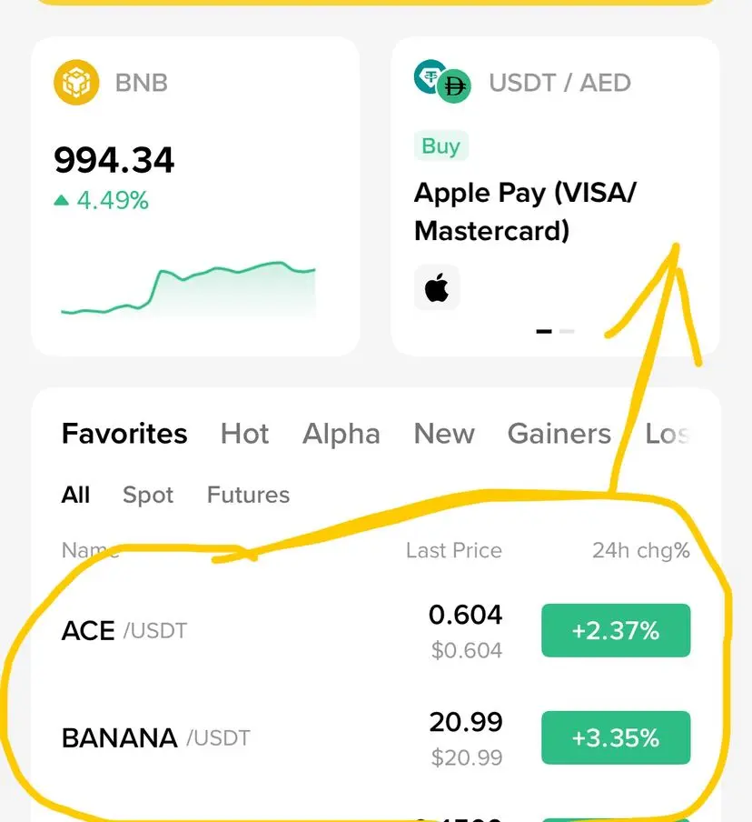
Task: Open the New listings tab
Action: point(444,434)
